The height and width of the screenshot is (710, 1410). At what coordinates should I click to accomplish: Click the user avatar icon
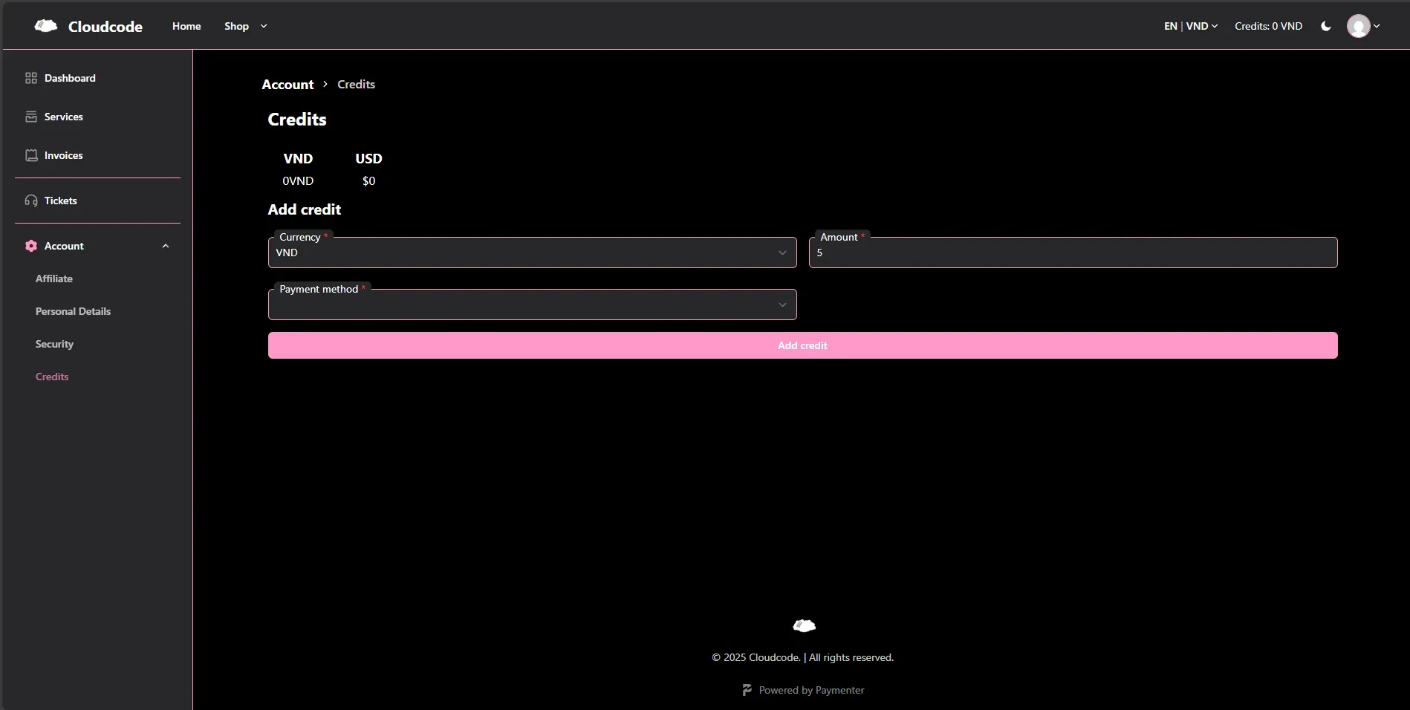point(1358,26)
